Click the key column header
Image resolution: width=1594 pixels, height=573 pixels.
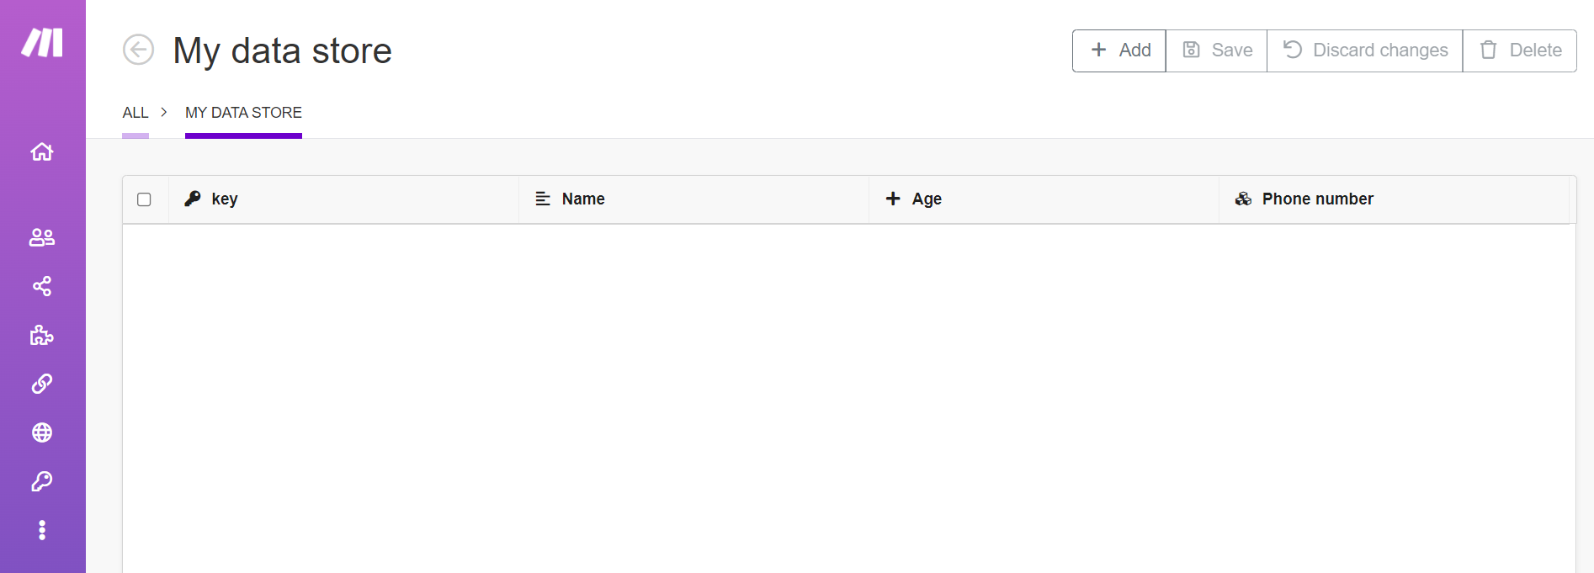(224, 199)
